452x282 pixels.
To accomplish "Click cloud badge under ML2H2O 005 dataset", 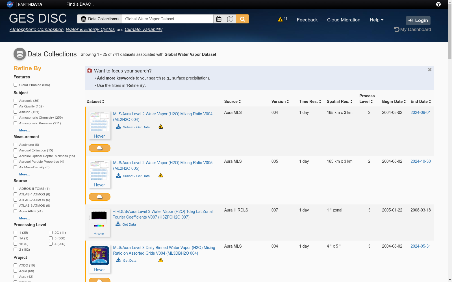I will click(x=99, y=197).
